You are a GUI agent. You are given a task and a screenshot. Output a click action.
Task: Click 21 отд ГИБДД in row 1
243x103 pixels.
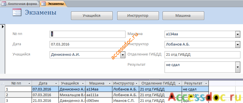point(160,89)
